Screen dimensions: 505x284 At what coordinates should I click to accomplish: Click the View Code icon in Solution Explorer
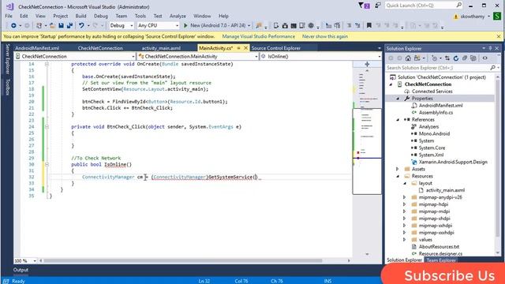click(x=485, y=58)
